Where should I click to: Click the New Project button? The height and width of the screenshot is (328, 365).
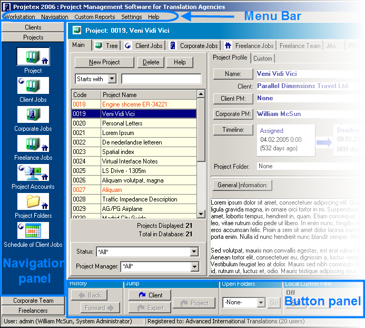click(x=104, y=62)
